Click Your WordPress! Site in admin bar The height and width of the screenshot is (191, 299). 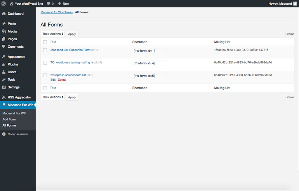(x=29, y=4)
